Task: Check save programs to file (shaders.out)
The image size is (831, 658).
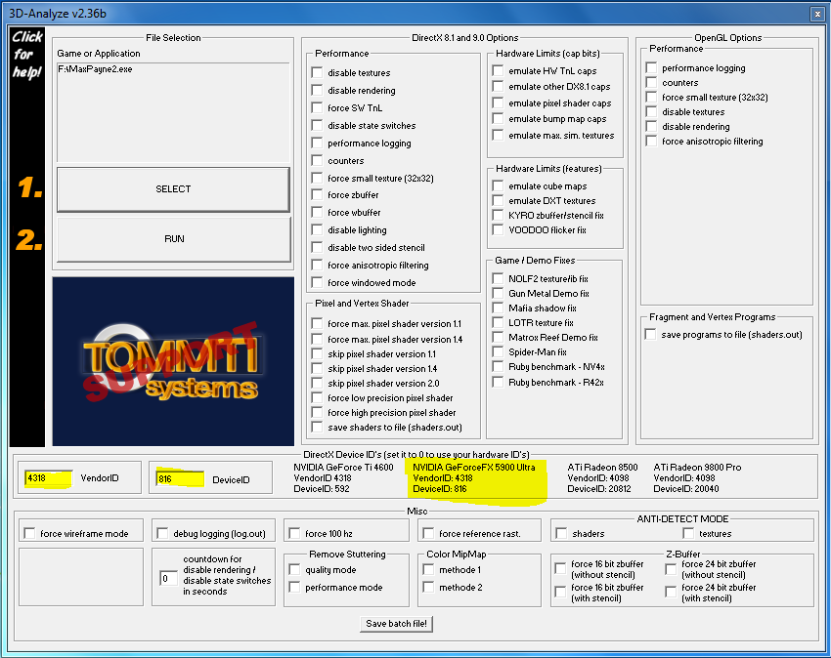Action: click(x=650, y=334)
